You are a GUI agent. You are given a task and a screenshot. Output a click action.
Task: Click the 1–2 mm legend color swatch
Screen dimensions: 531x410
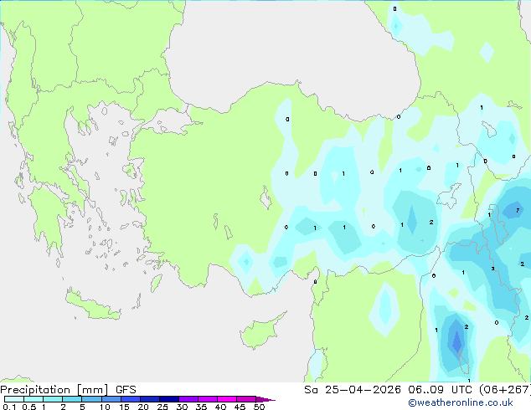click(53, 399)
